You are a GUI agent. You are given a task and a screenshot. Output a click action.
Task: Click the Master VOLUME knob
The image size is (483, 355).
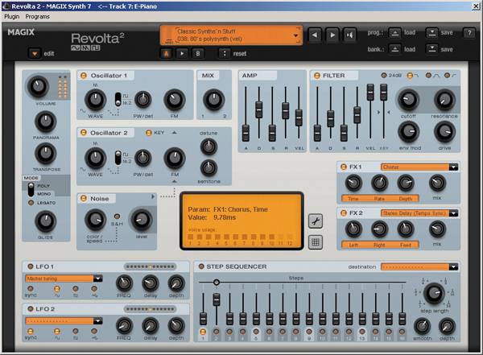click(x=38, y=87)
